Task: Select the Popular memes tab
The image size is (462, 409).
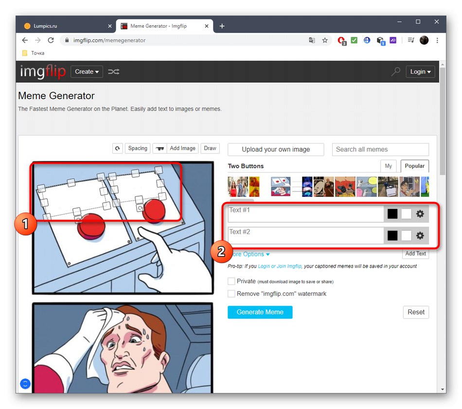Action: pyautogui.click(x=414, y=166)
